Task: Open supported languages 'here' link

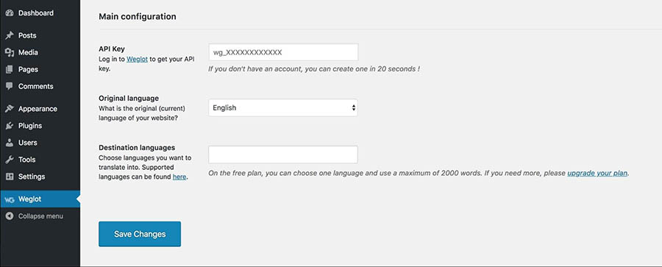Action: point(179,177)
